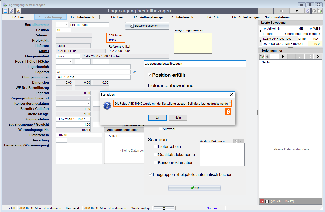Click the blue triangle next to WE-N column
Image resolution: width=325 pixels, height=212 pixels.
(x=311, y=29)
